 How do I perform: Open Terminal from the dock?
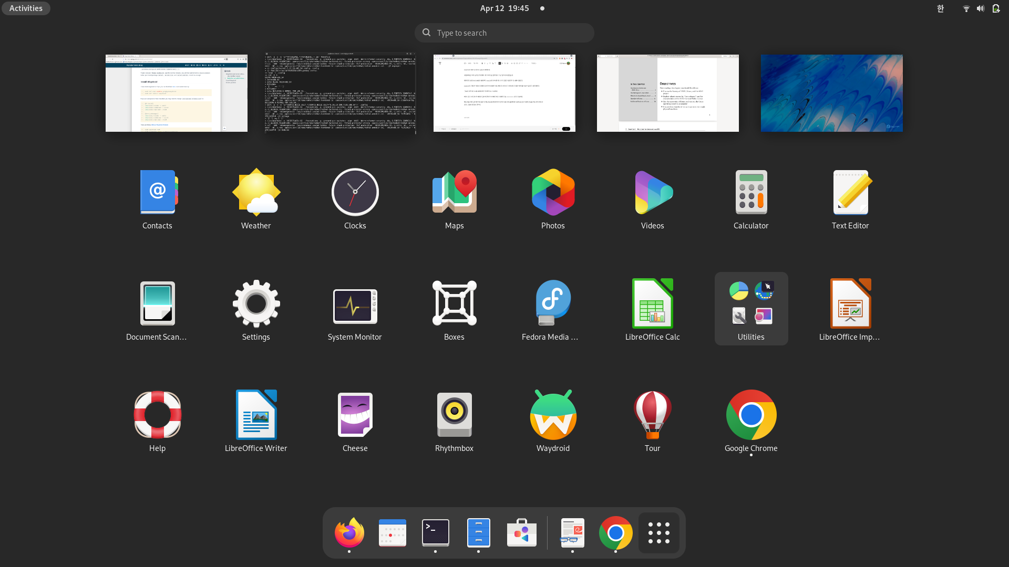point(436,533)
